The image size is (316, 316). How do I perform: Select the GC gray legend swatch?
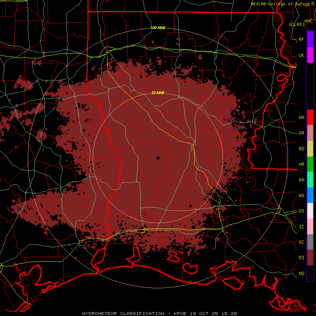tap(310, 242)
